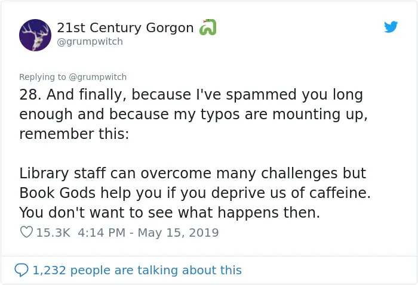Click the 1,232 number in the footer
The height and width of the screenshot is (285, 418).
[x=49, y=270]
